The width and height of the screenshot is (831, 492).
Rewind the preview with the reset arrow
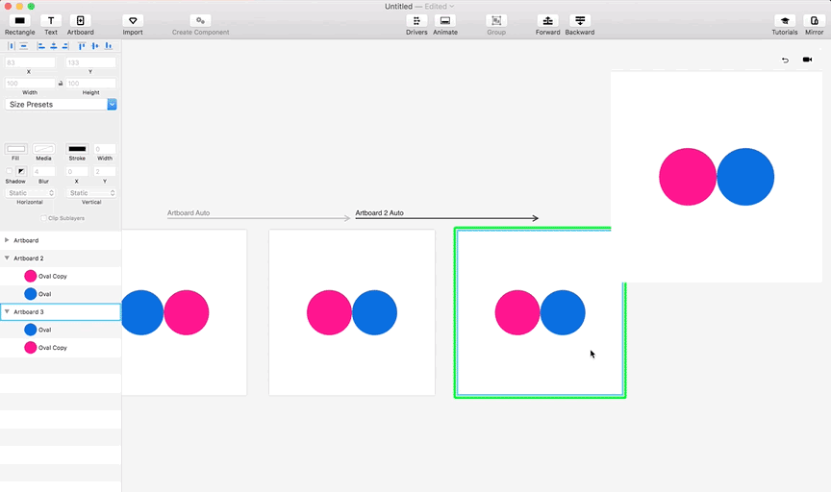pos(785,60)
